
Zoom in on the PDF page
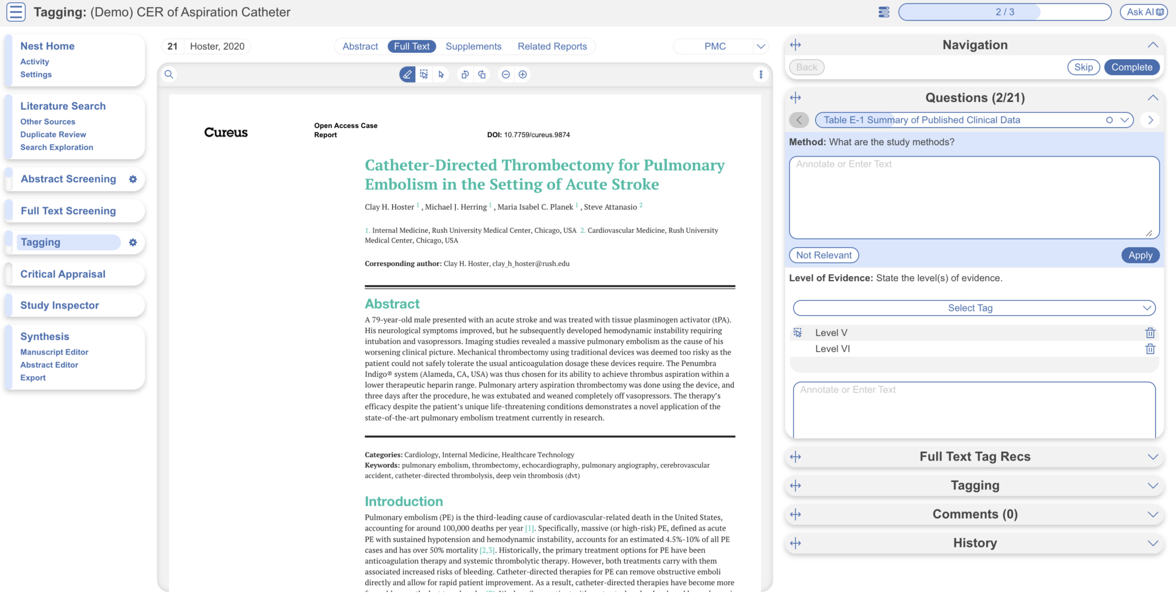(x=523, y=74)
